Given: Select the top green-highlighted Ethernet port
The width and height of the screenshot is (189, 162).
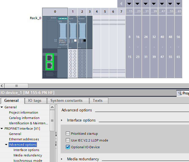Looking at the screenshot, I should pos(50,58).
